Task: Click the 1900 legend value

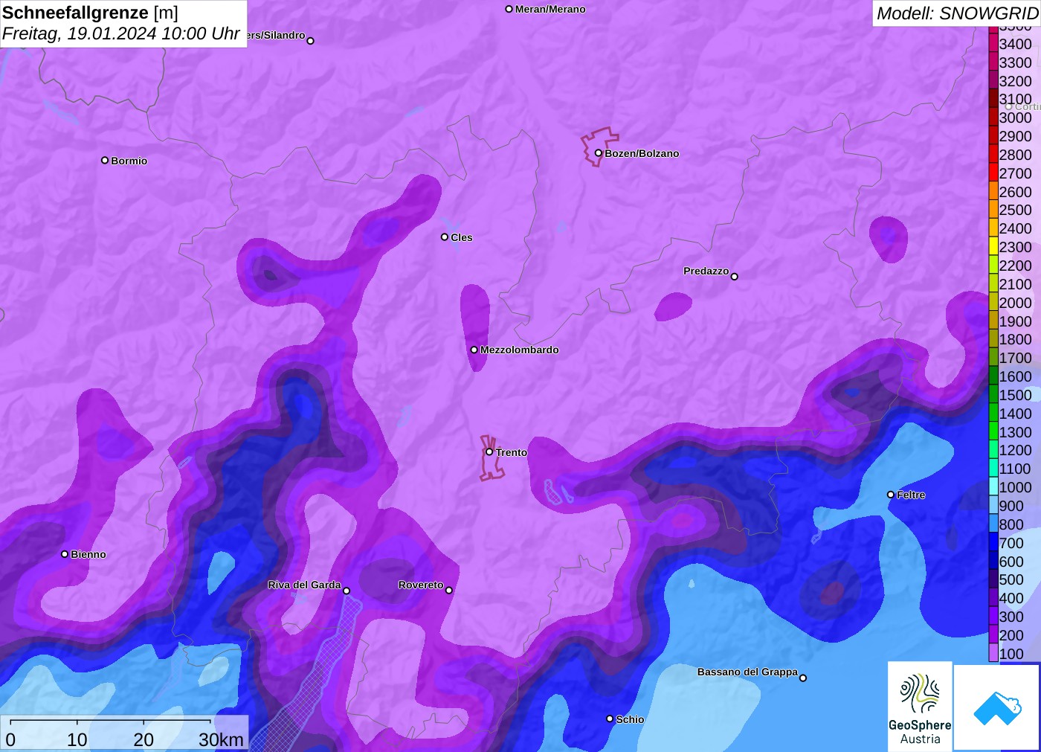Action: (1015, 321)
